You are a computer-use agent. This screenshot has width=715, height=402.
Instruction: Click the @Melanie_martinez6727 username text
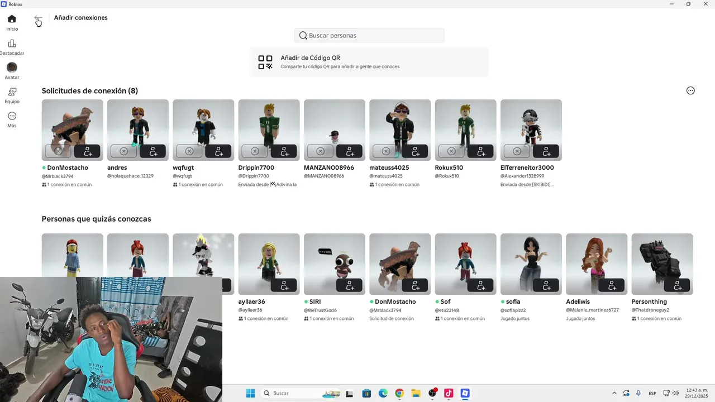pyautogui.click(x=592, y=310)
